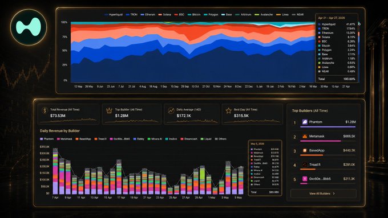
Task: Click the Apr 21 - Apr 27 tooltip date
Action: [x=332, y=18]
